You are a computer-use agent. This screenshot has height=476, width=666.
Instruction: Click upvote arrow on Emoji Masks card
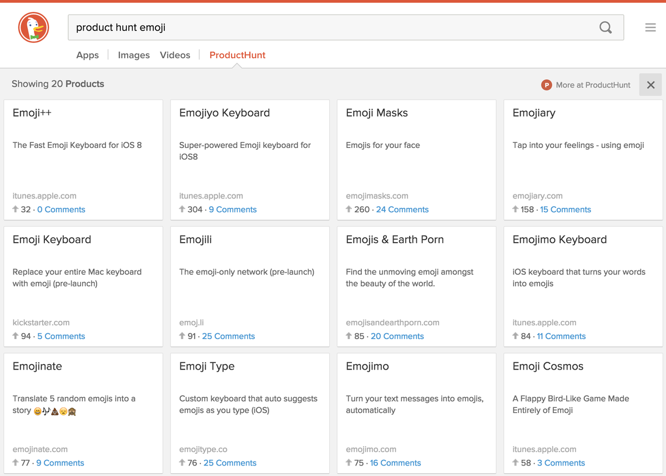[x=349, y=209]
